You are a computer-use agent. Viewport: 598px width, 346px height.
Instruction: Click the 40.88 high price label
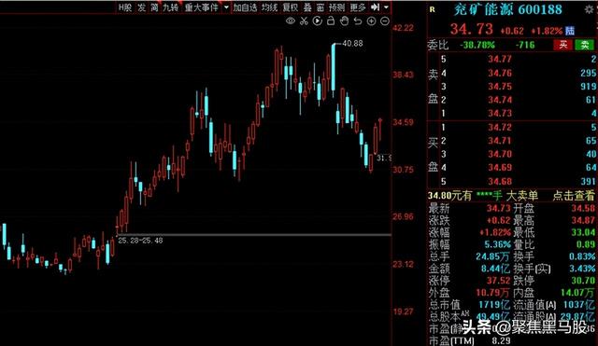[x=352, y=44]
